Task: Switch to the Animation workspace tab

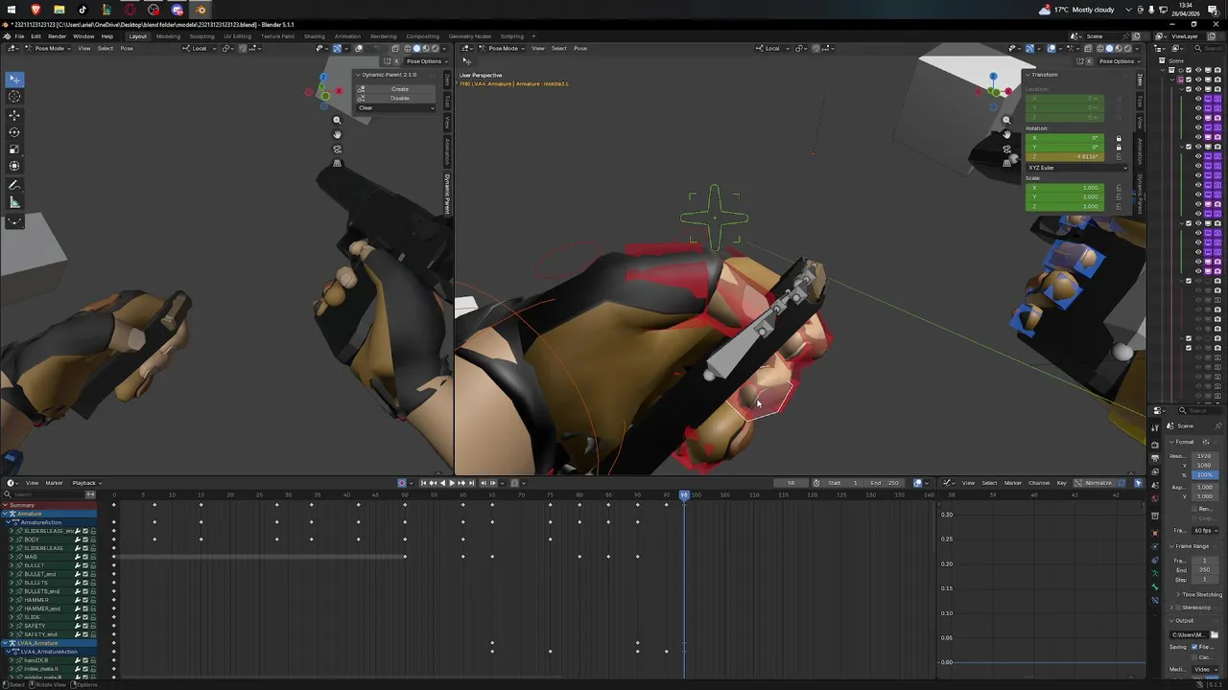Action: point(347,36)
